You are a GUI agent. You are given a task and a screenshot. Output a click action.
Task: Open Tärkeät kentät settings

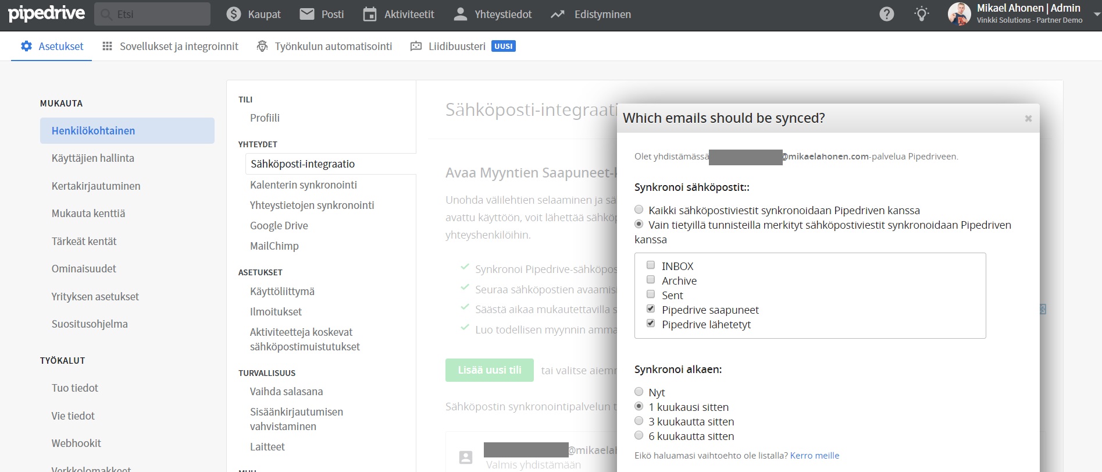(x=84, y=242)
